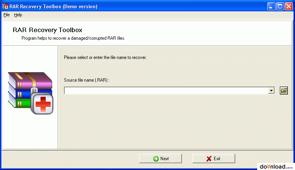The height and width of the screenshot is (170, 295).
Task: Click the 'Source file name (.RAR)' label
Action: (87, 80)
